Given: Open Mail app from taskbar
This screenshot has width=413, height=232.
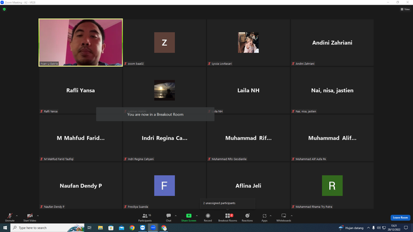Looking at the screenshot, I should coord(121,227).
